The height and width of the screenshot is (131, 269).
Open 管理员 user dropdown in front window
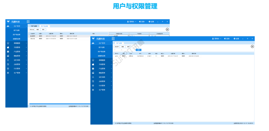(217, 39)
